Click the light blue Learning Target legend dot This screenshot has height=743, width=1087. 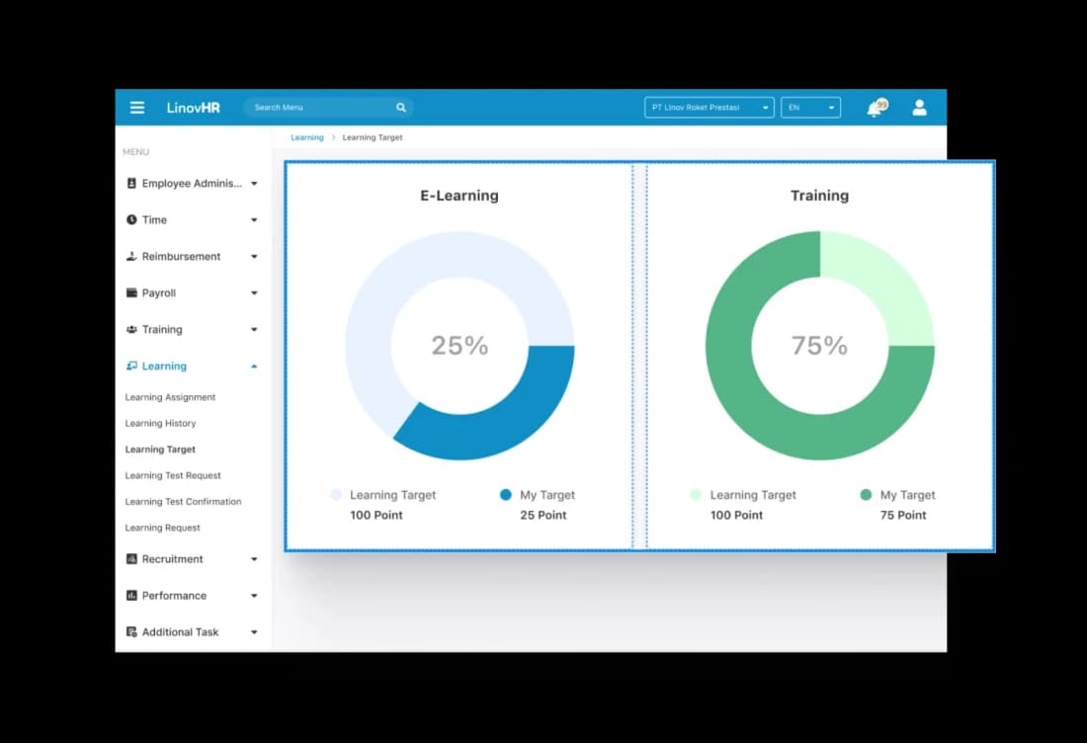(x=336, y=494)
